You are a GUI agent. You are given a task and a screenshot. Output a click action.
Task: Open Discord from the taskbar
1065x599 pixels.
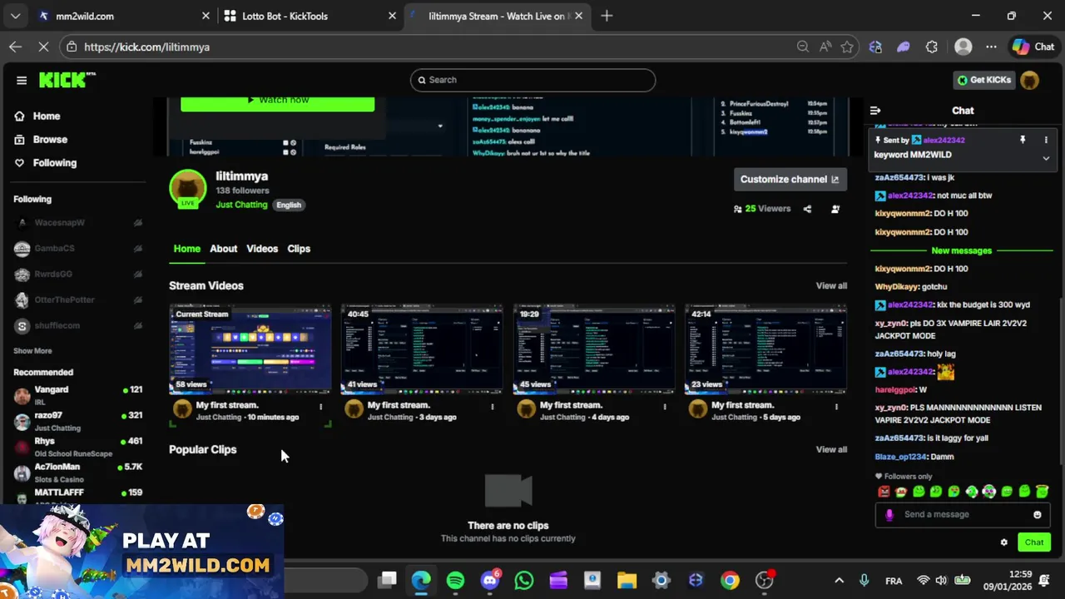[x=490, y=580]
